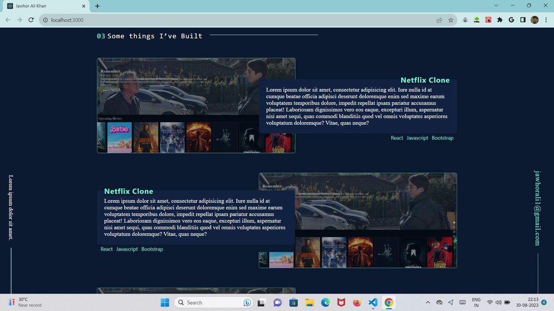This screenshot has width=554, height=311.
Task: Open McAfee from the taskbar
Action: click(341, 303)
